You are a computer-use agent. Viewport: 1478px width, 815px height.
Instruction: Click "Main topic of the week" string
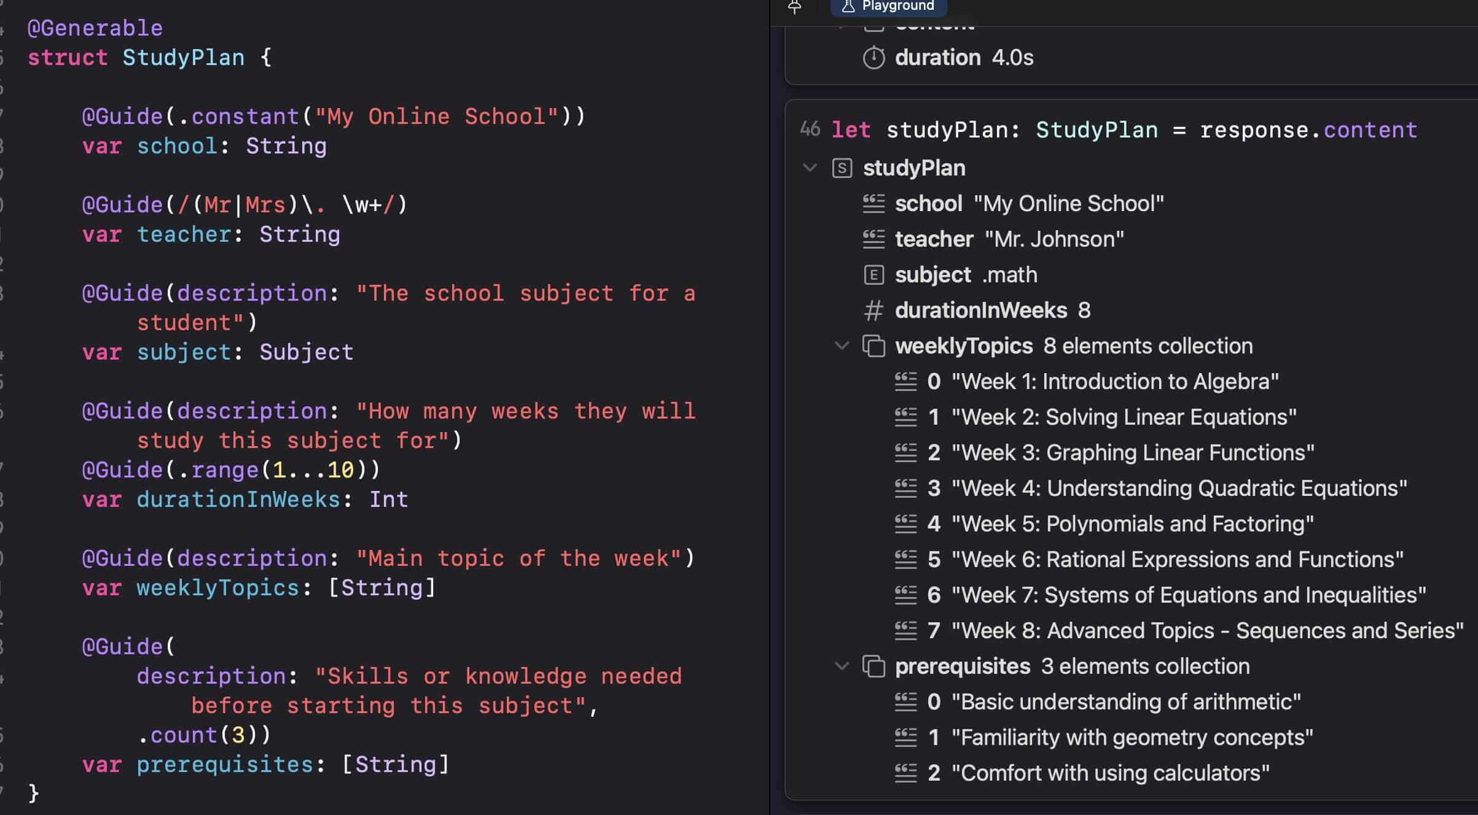pos(518,558)
